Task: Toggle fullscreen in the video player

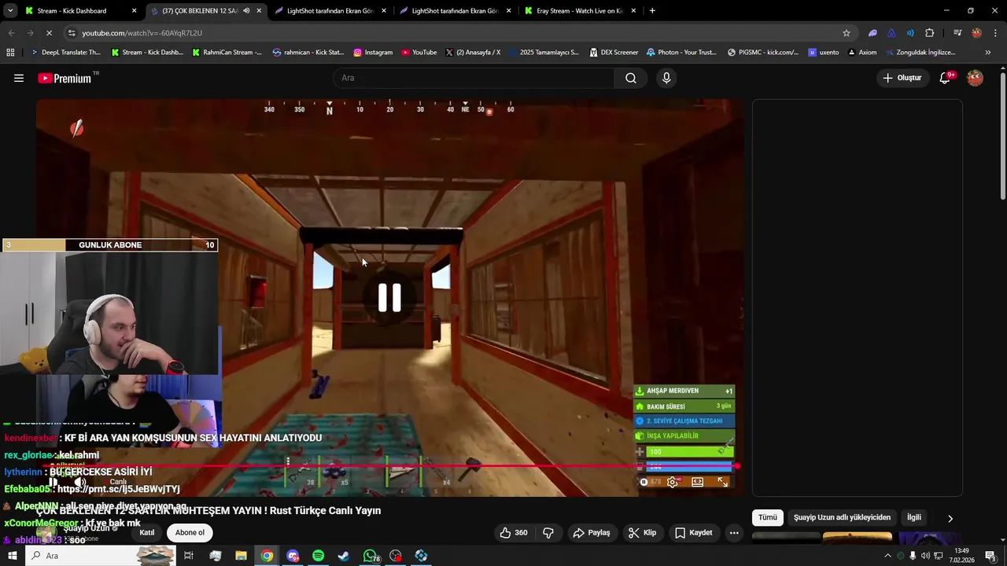Action: pyautogui.click(x=723, y=482)
